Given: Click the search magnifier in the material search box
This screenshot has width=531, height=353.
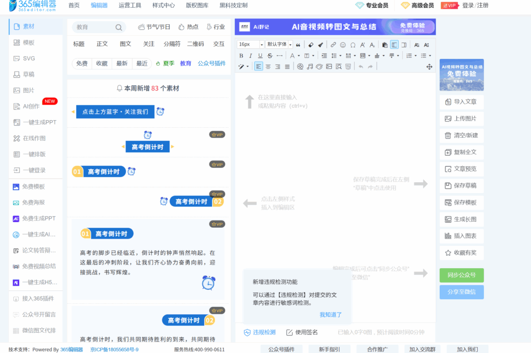Looking at the screenshot, I should 119,27.
